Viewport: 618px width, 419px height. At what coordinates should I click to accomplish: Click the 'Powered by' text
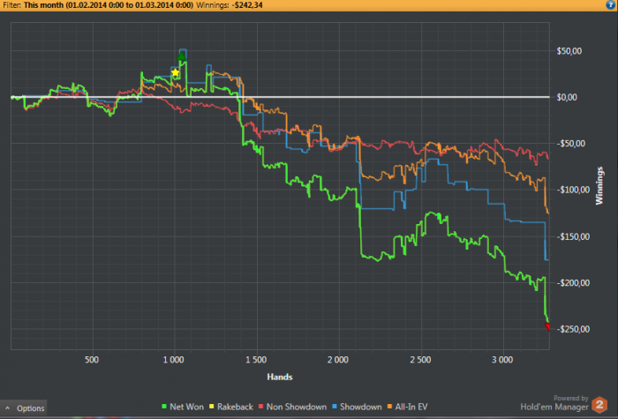pyautogui.click(x=571, y=398)
